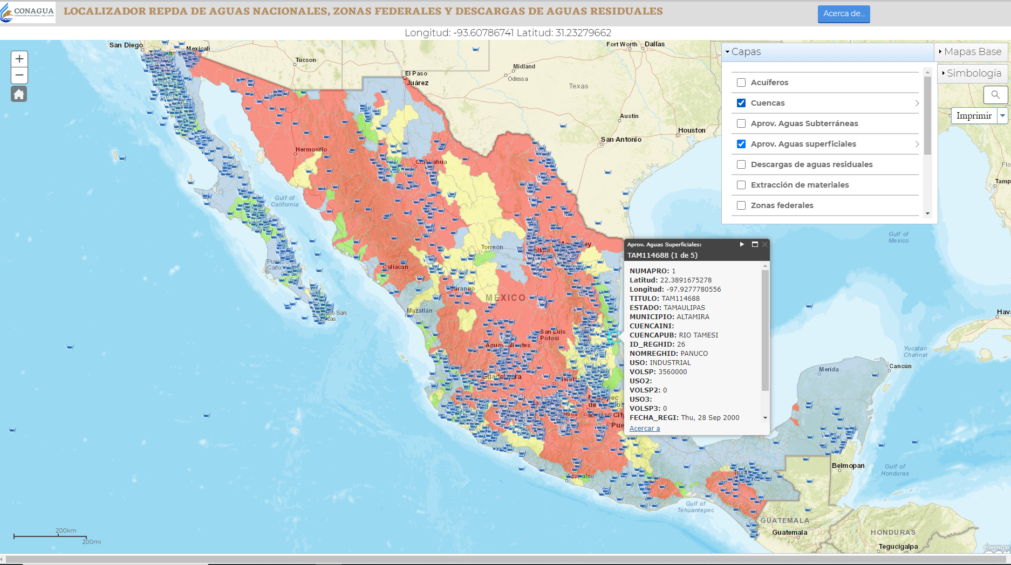
Task: Enable Extracción de materiales layer
Action: [741, 185]
